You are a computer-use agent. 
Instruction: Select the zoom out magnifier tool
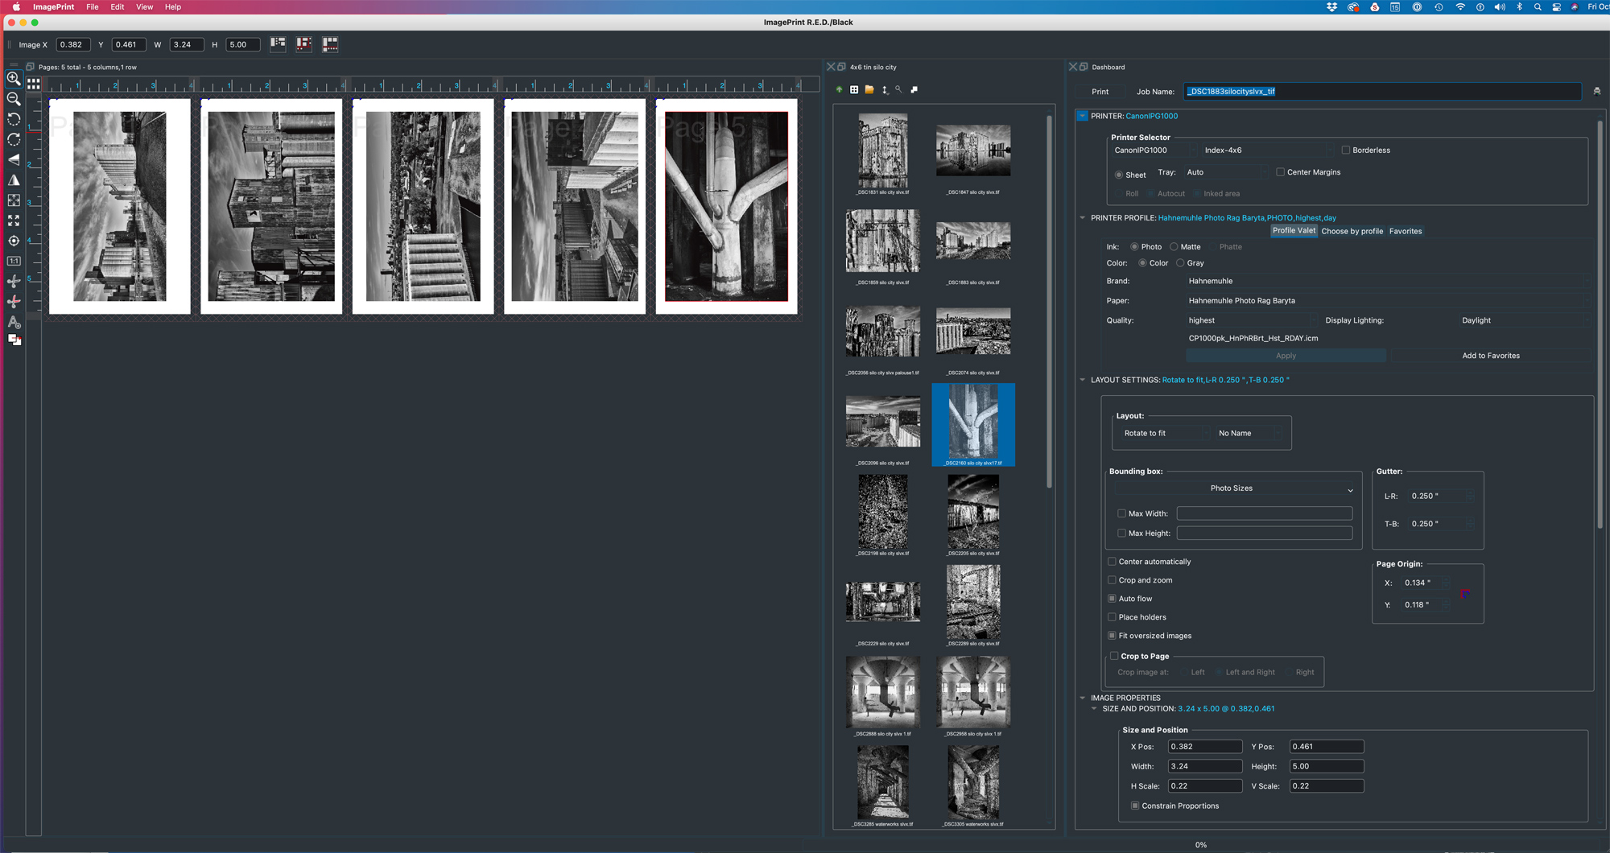(x=14, y=99)
